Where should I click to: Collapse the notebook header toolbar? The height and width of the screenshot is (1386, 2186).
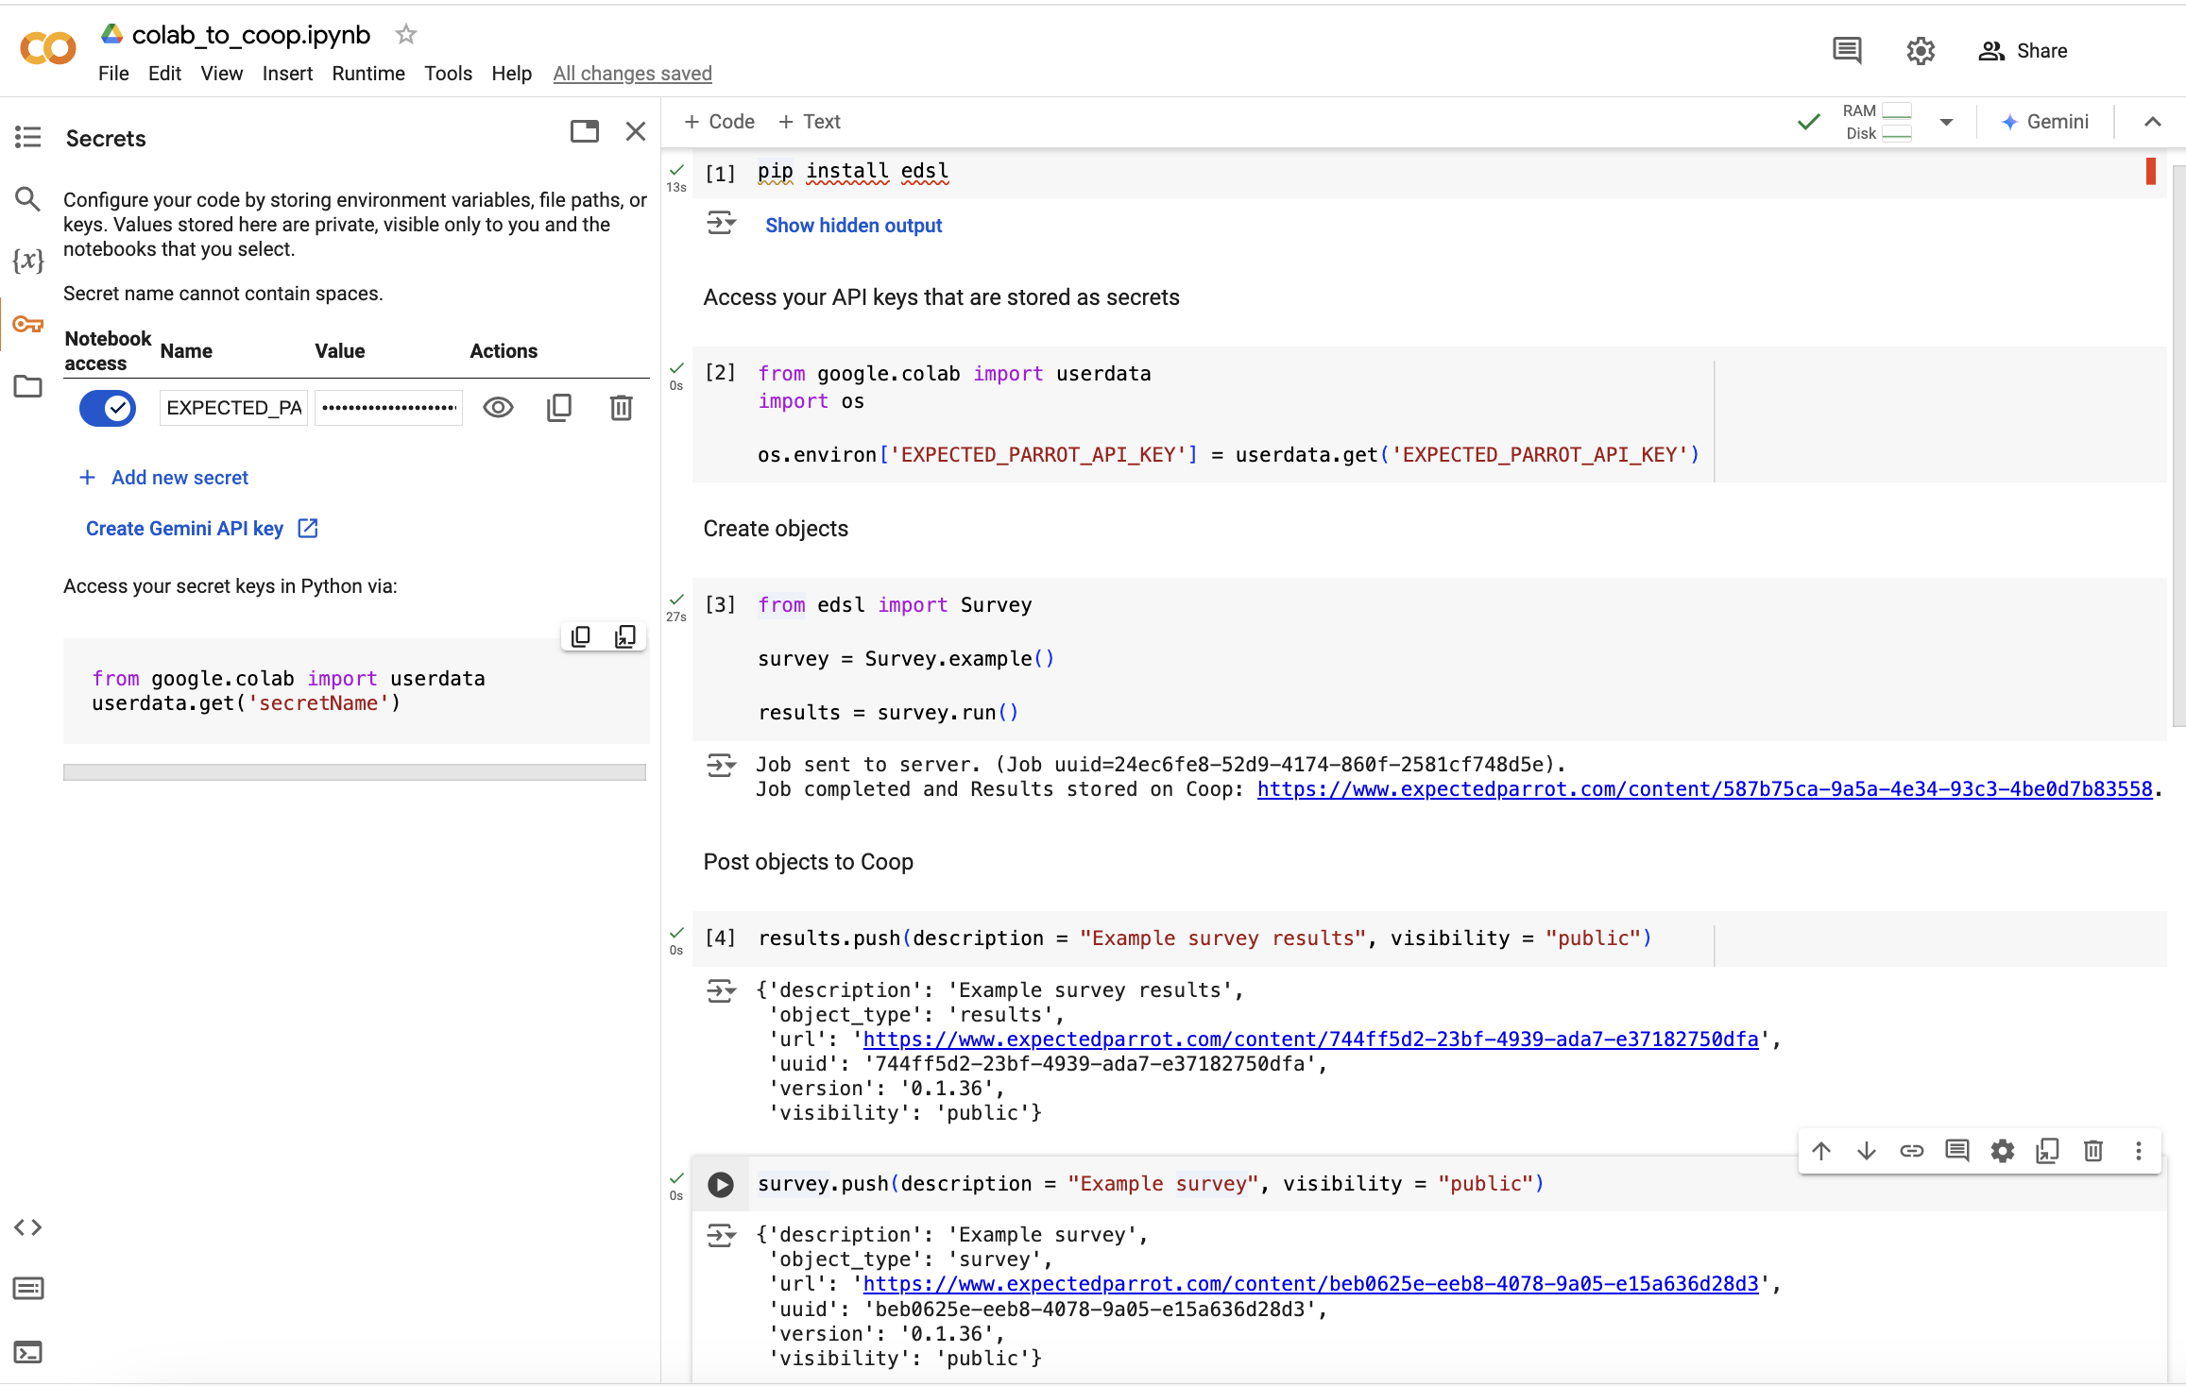2152,121
